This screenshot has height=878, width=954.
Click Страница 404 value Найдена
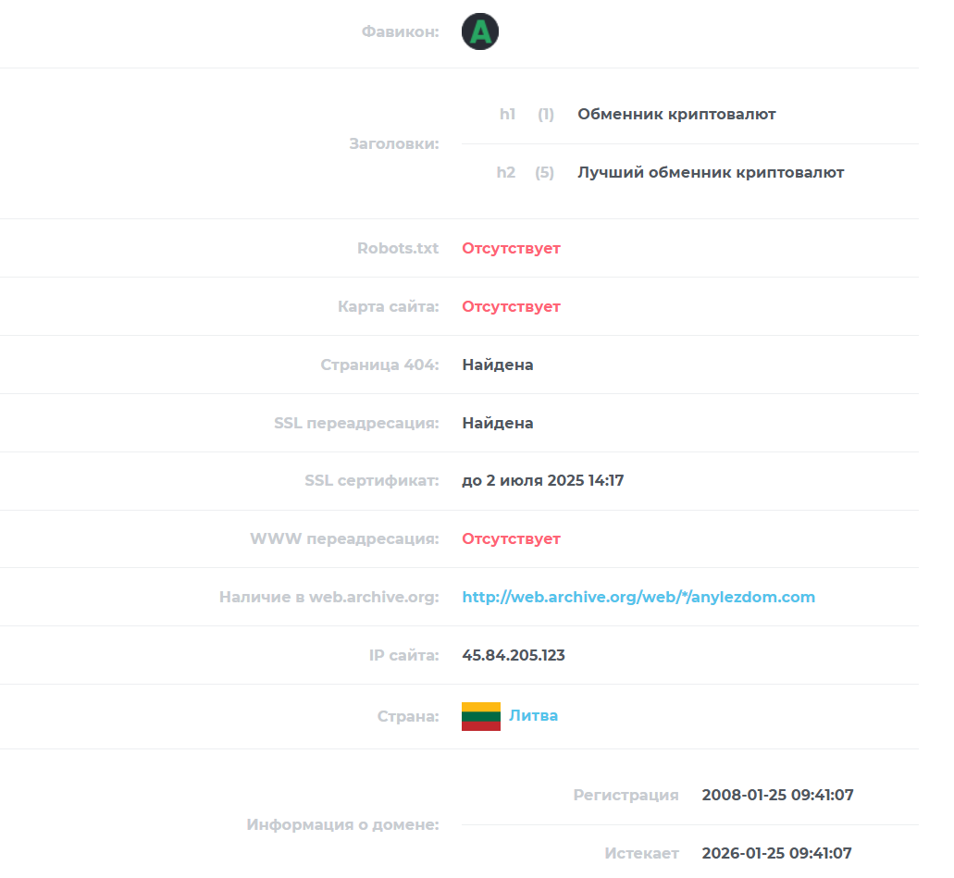(498, 365)
